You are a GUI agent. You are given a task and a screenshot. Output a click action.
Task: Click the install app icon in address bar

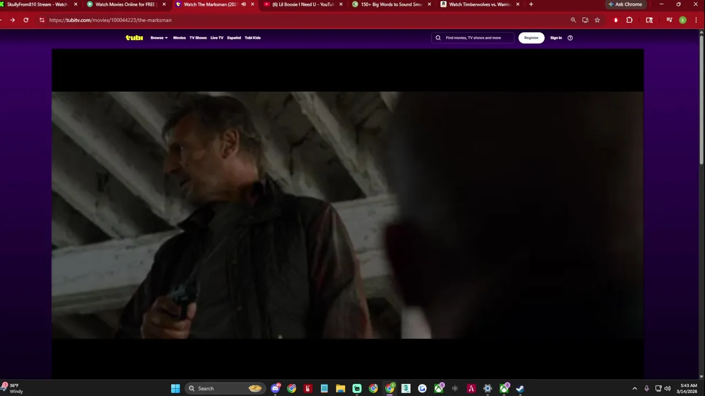(x=585, y=20)
